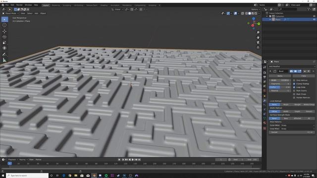Open the Render properties tab icon

tap(264, 73)
